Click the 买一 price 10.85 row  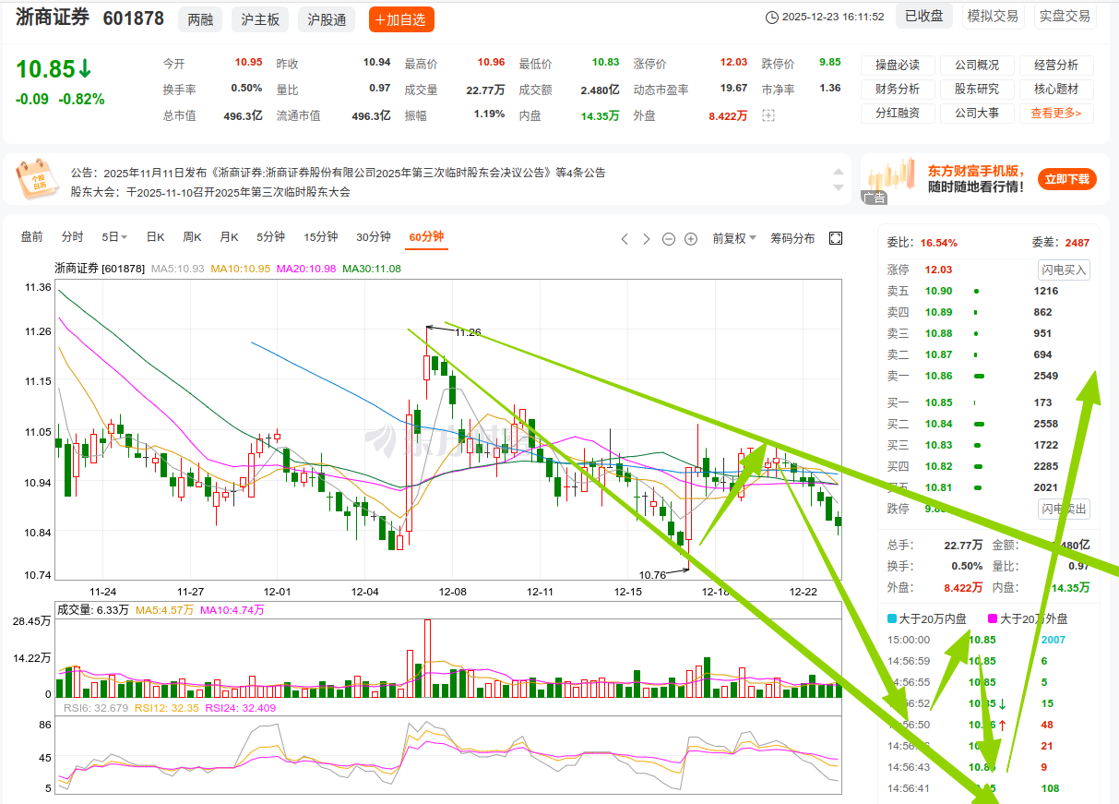tap(988, 402)
